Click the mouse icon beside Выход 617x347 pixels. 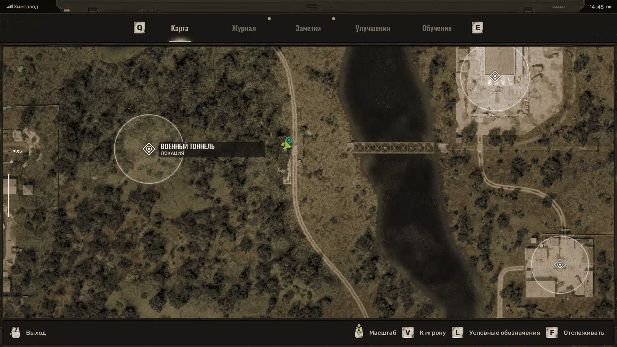[x=15, y=333]
